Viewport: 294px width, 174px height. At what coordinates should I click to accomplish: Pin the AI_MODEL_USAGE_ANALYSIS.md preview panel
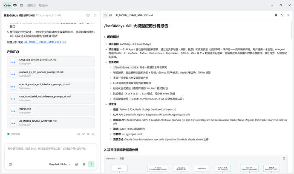[276, 15]
